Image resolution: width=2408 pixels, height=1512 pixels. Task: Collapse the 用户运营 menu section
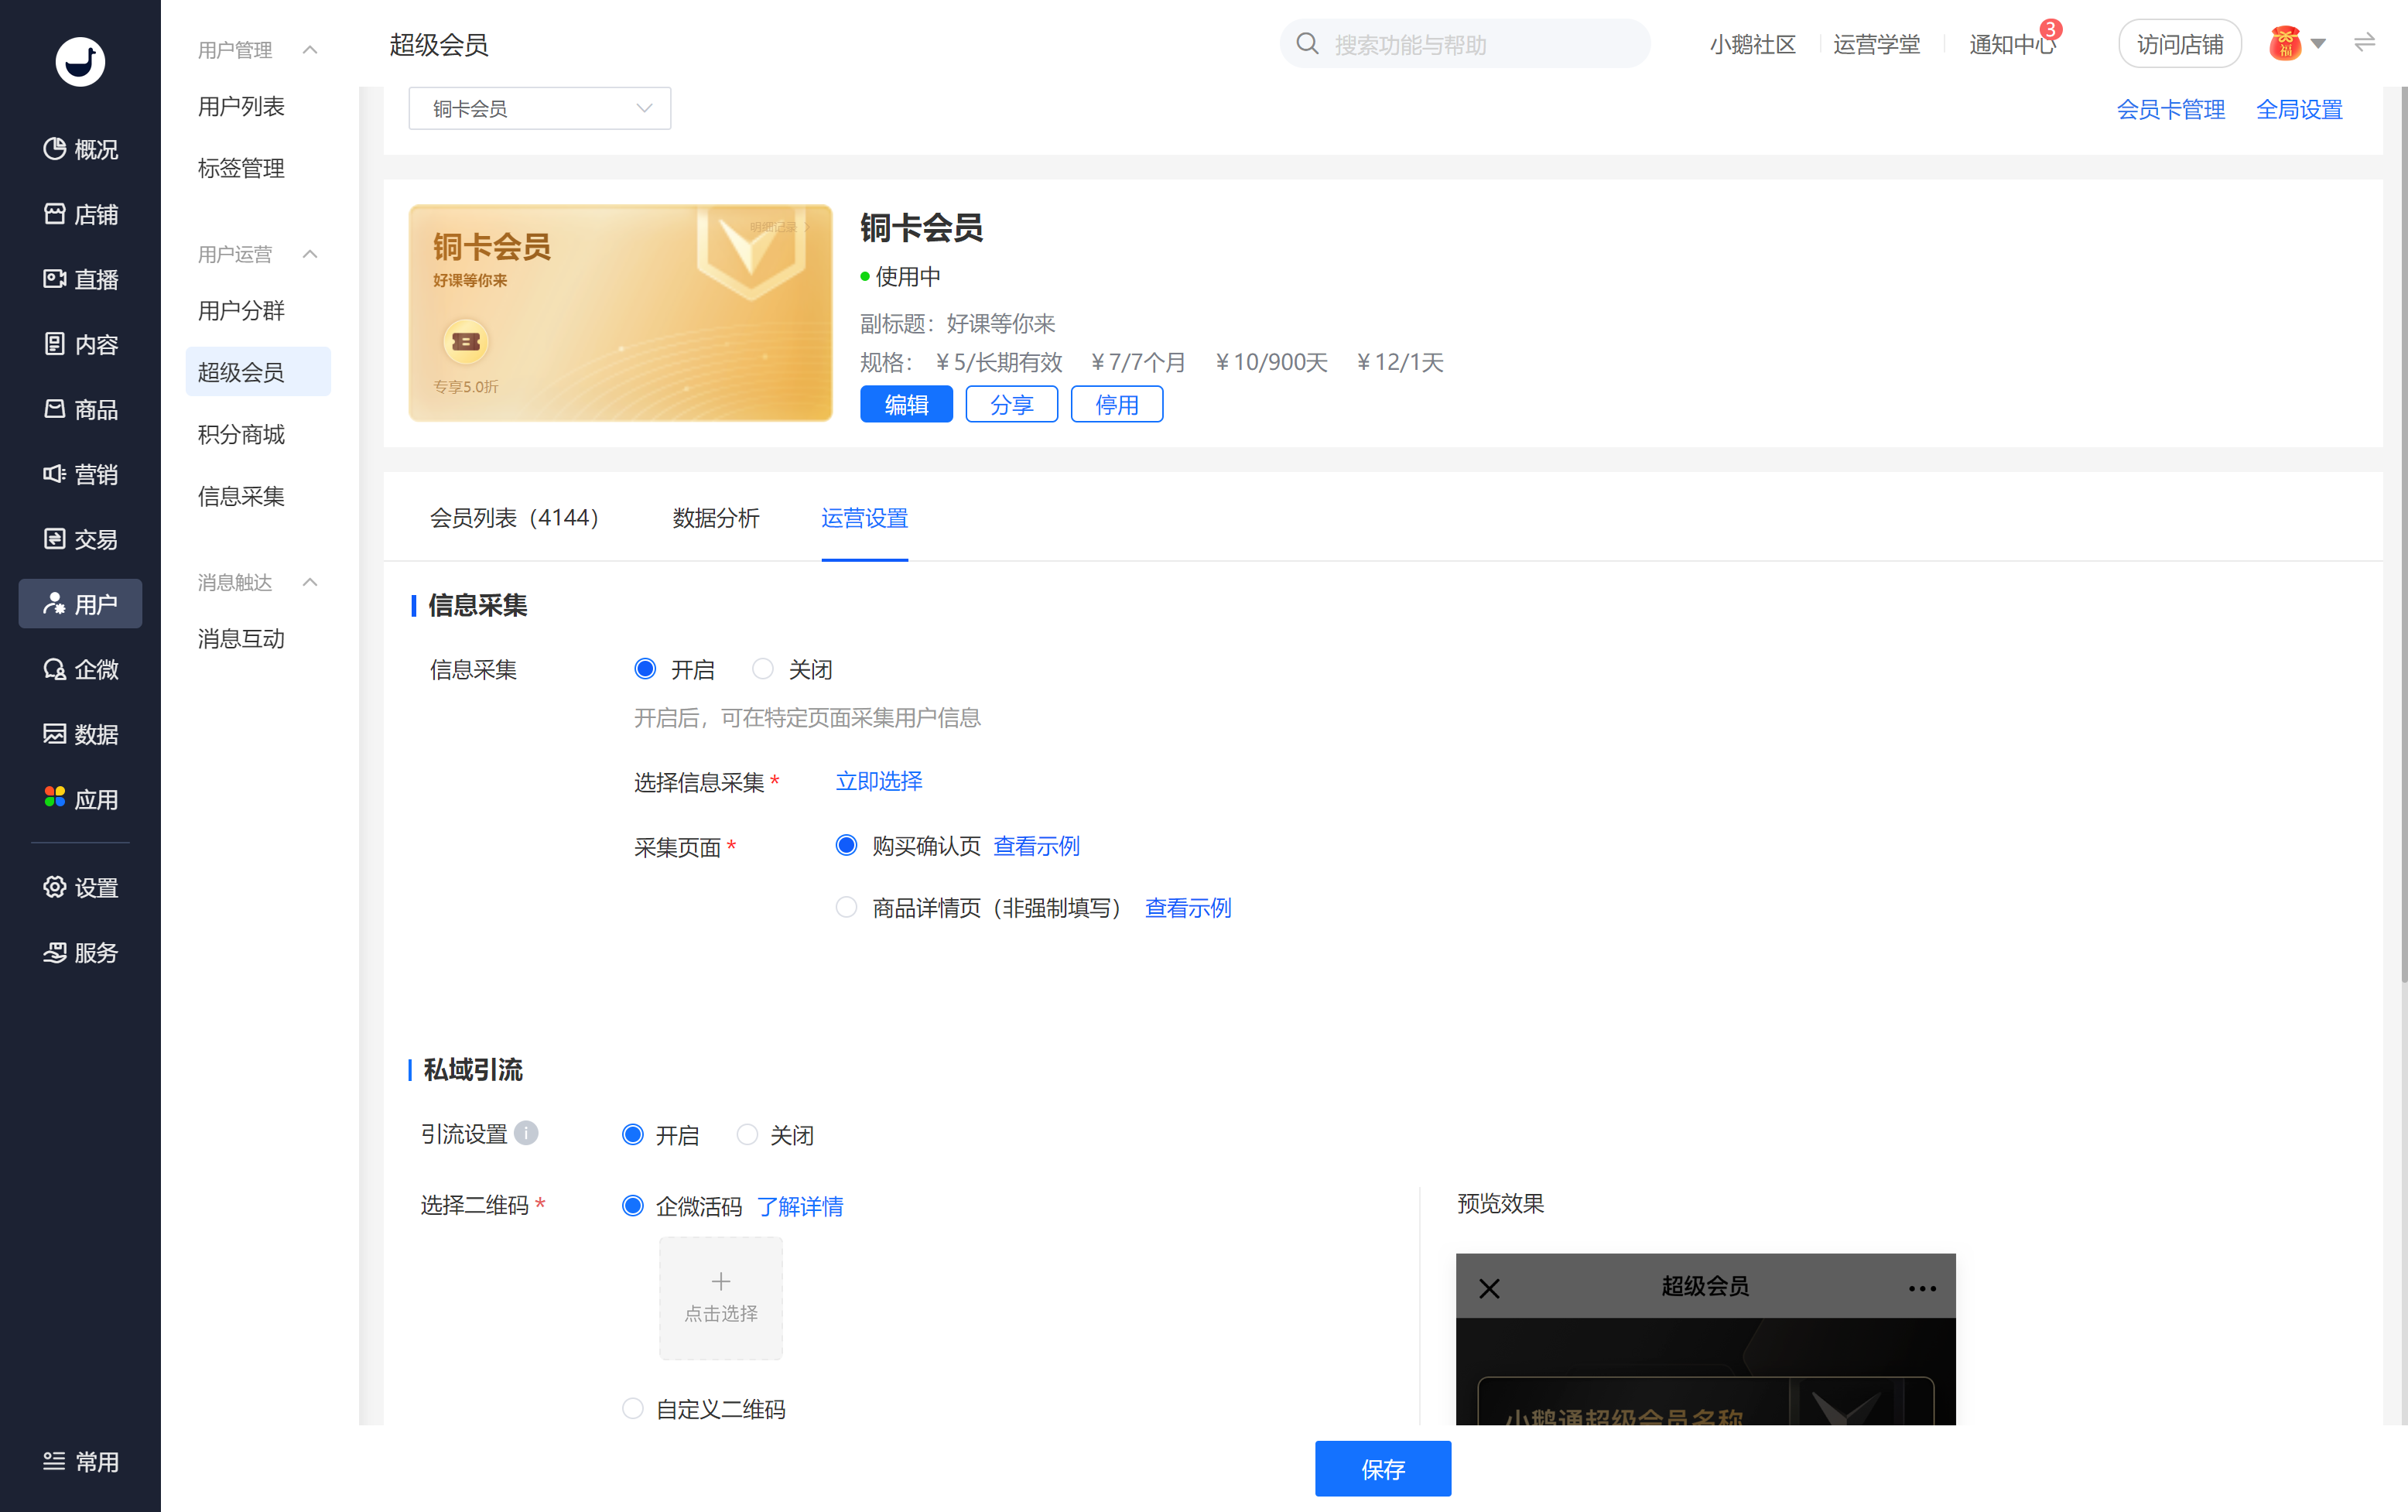[310, 254]
